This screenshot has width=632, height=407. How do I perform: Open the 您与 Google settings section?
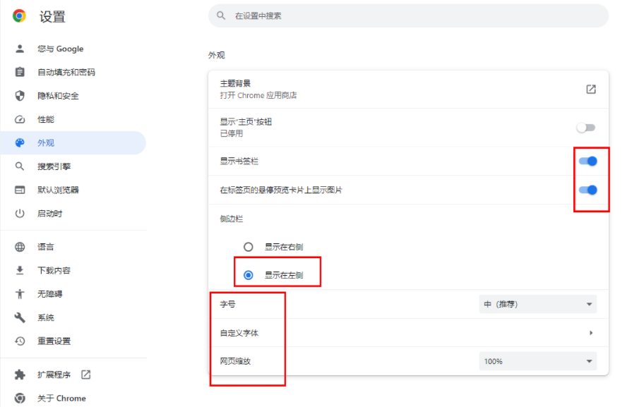click(x=73, y=49)
